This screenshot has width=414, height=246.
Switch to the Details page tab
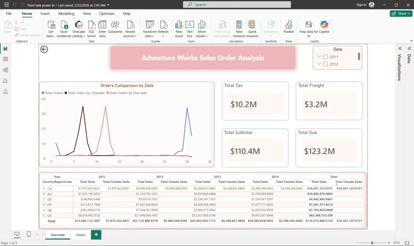pyautogui.click(x=80, y=235)
